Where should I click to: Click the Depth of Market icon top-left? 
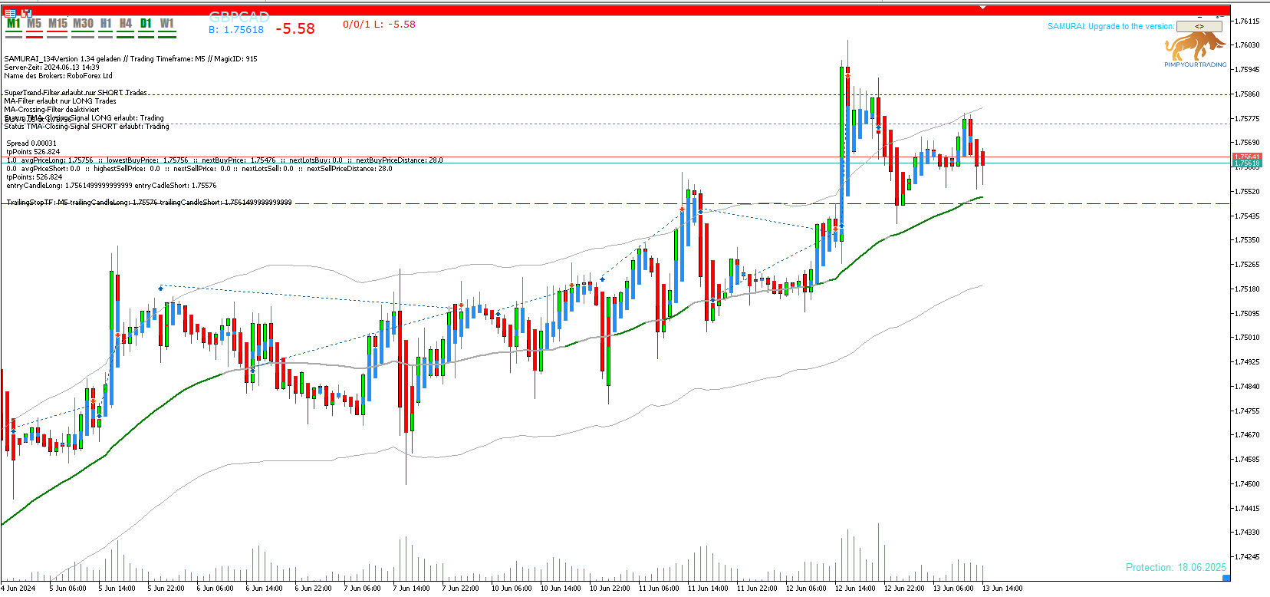tap(11, 13)
